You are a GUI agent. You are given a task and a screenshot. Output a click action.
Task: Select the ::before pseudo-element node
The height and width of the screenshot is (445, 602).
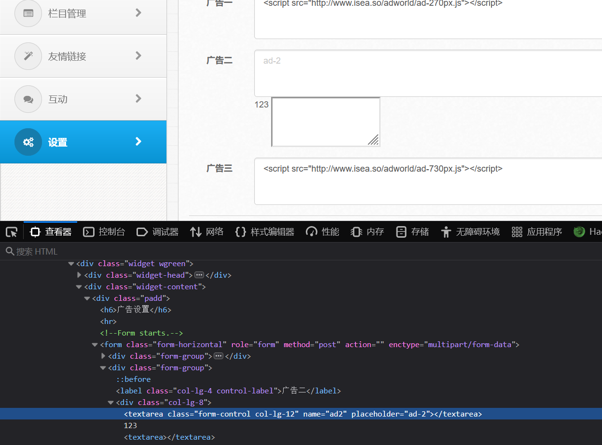[134, 379]
